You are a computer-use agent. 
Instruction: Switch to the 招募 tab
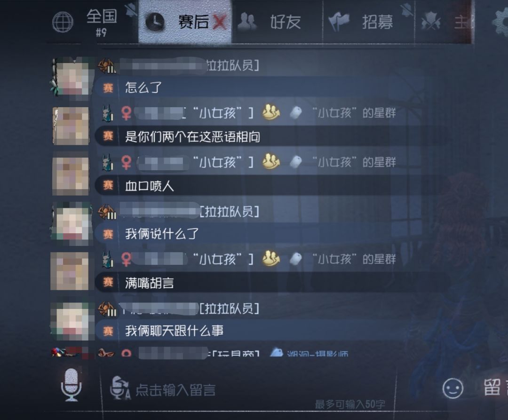[369, 22]
